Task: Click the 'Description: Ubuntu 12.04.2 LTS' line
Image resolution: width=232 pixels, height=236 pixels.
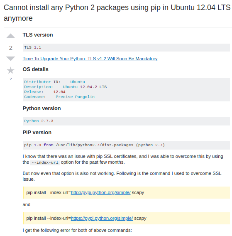Action: point(66,87)
